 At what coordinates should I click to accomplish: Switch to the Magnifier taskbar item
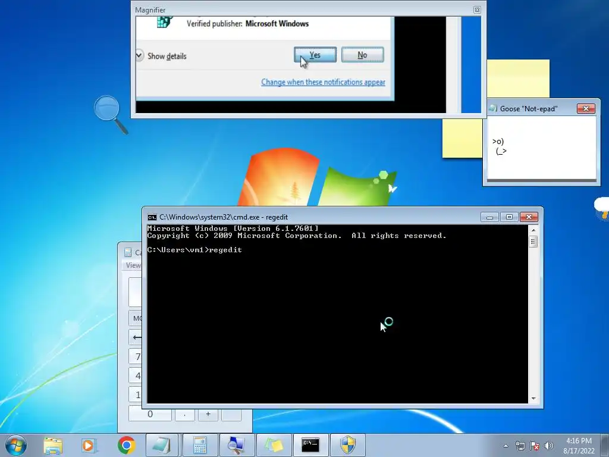pos(236,445)
